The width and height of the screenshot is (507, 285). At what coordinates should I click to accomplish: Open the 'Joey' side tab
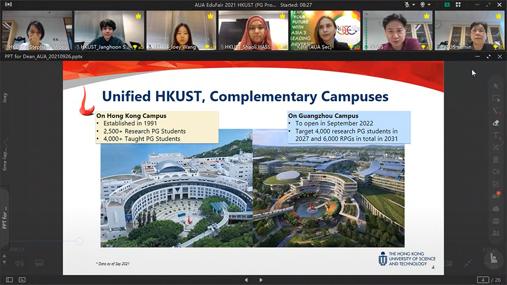click(5, 98)
